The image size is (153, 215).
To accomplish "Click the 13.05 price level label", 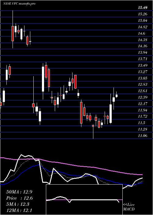I will [143, 78].
